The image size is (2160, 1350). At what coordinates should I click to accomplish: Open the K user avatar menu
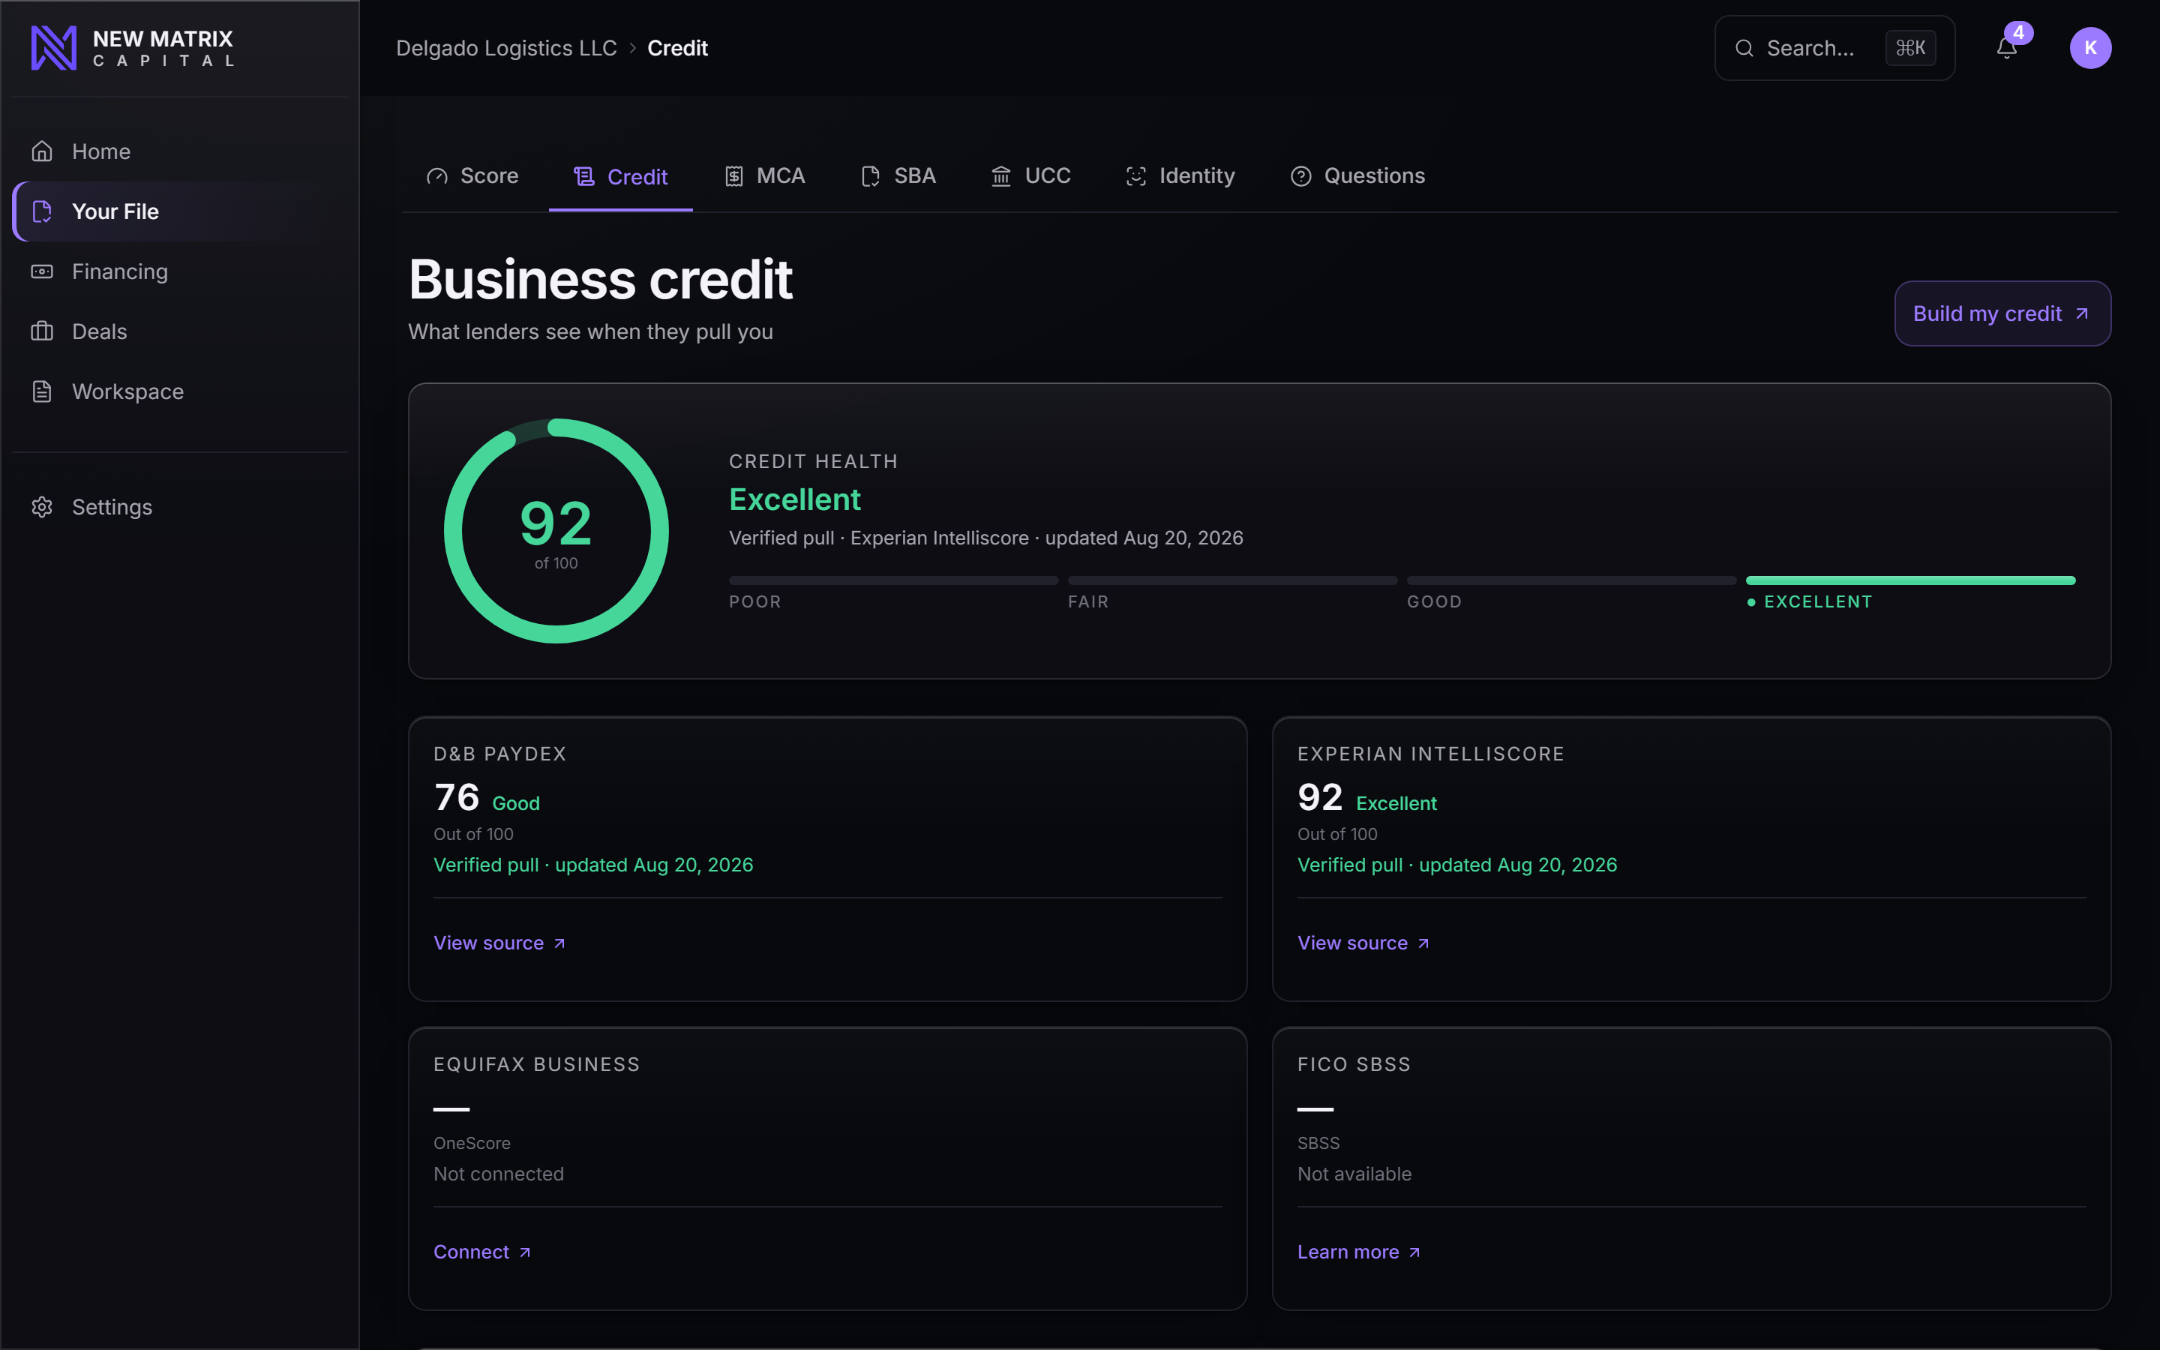pos(2090,48)
